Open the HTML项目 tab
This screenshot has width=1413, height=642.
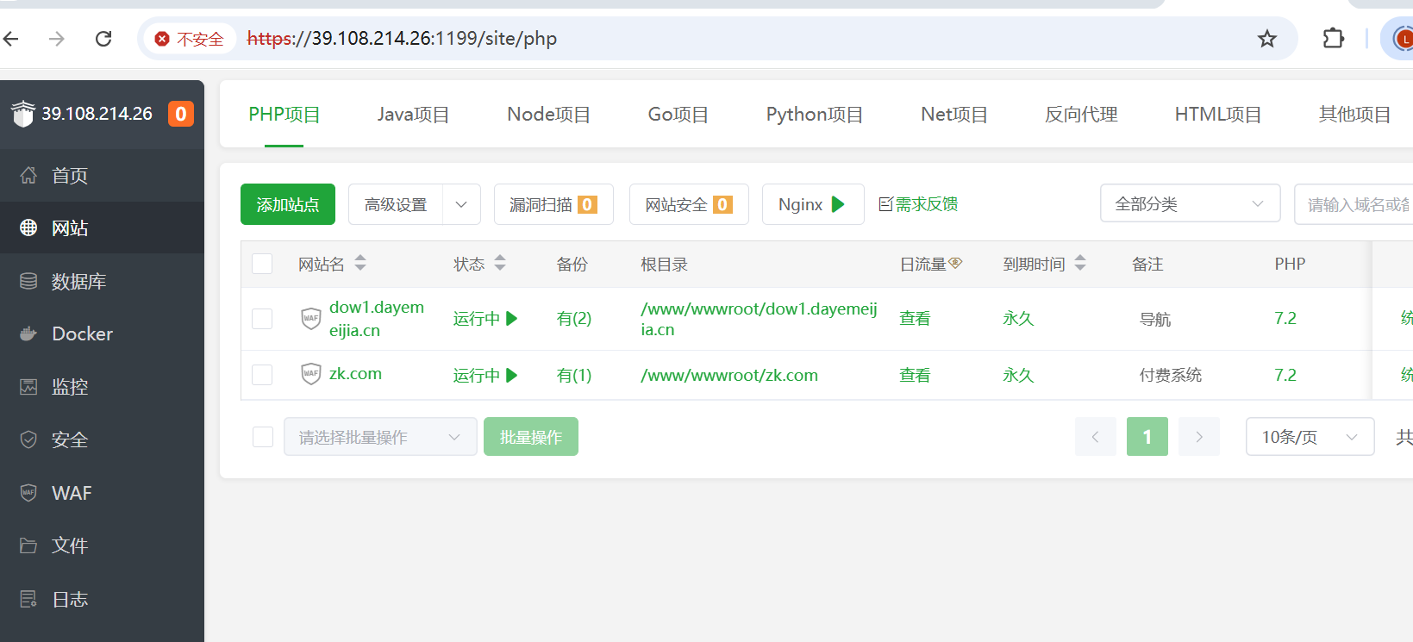pos(1217,115)
